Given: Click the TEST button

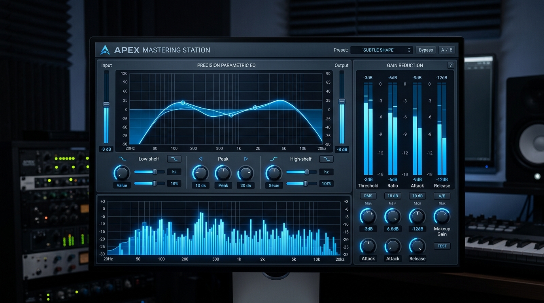Looking at the screenshot, I should [x=442, y=246].
